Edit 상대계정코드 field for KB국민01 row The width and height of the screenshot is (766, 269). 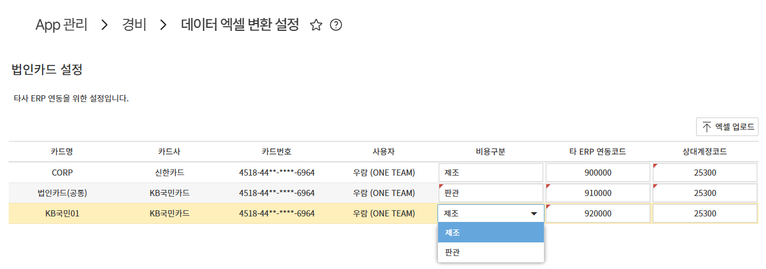705,214
